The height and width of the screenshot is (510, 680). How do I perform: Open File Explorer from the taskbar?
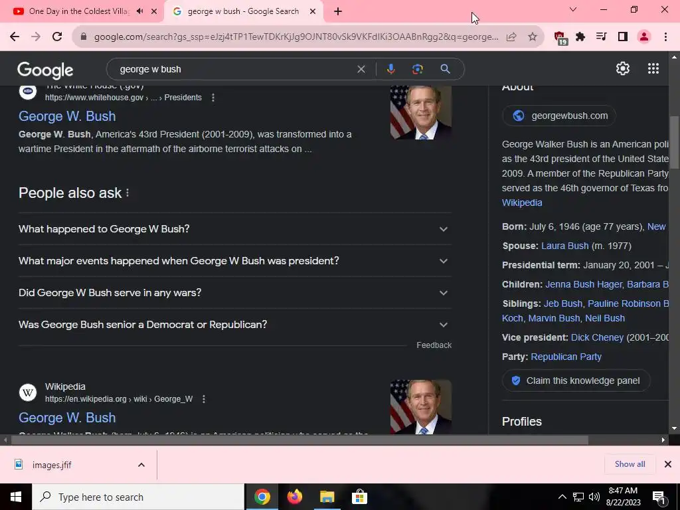[327, 497]
